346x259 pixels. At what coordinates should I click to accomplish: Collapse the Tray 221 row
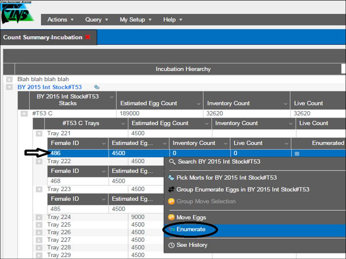(39, 133)
